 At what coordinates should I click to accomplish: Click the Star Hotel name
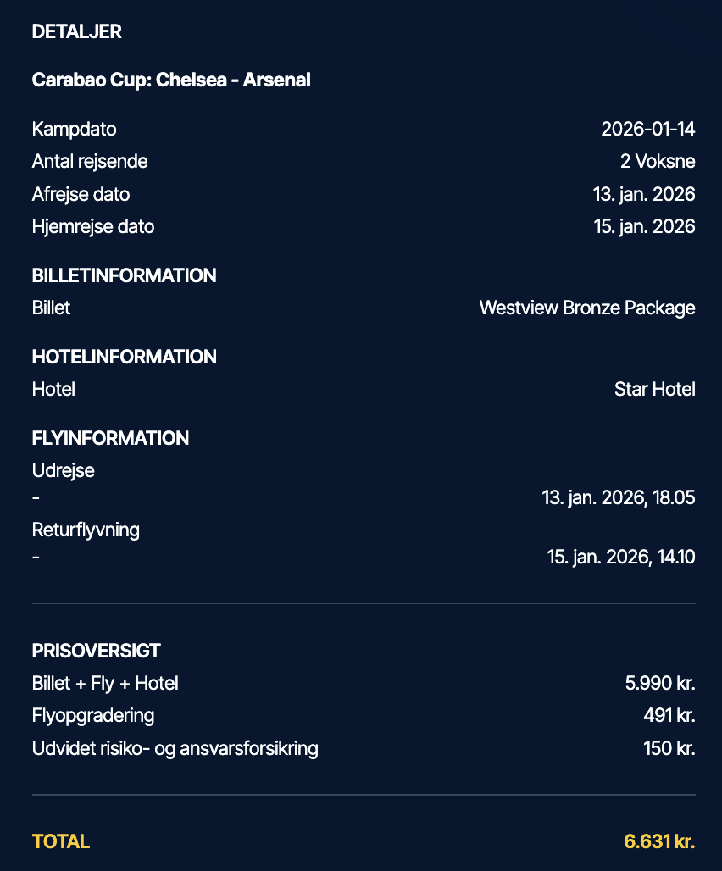click(x=654, y=389)
